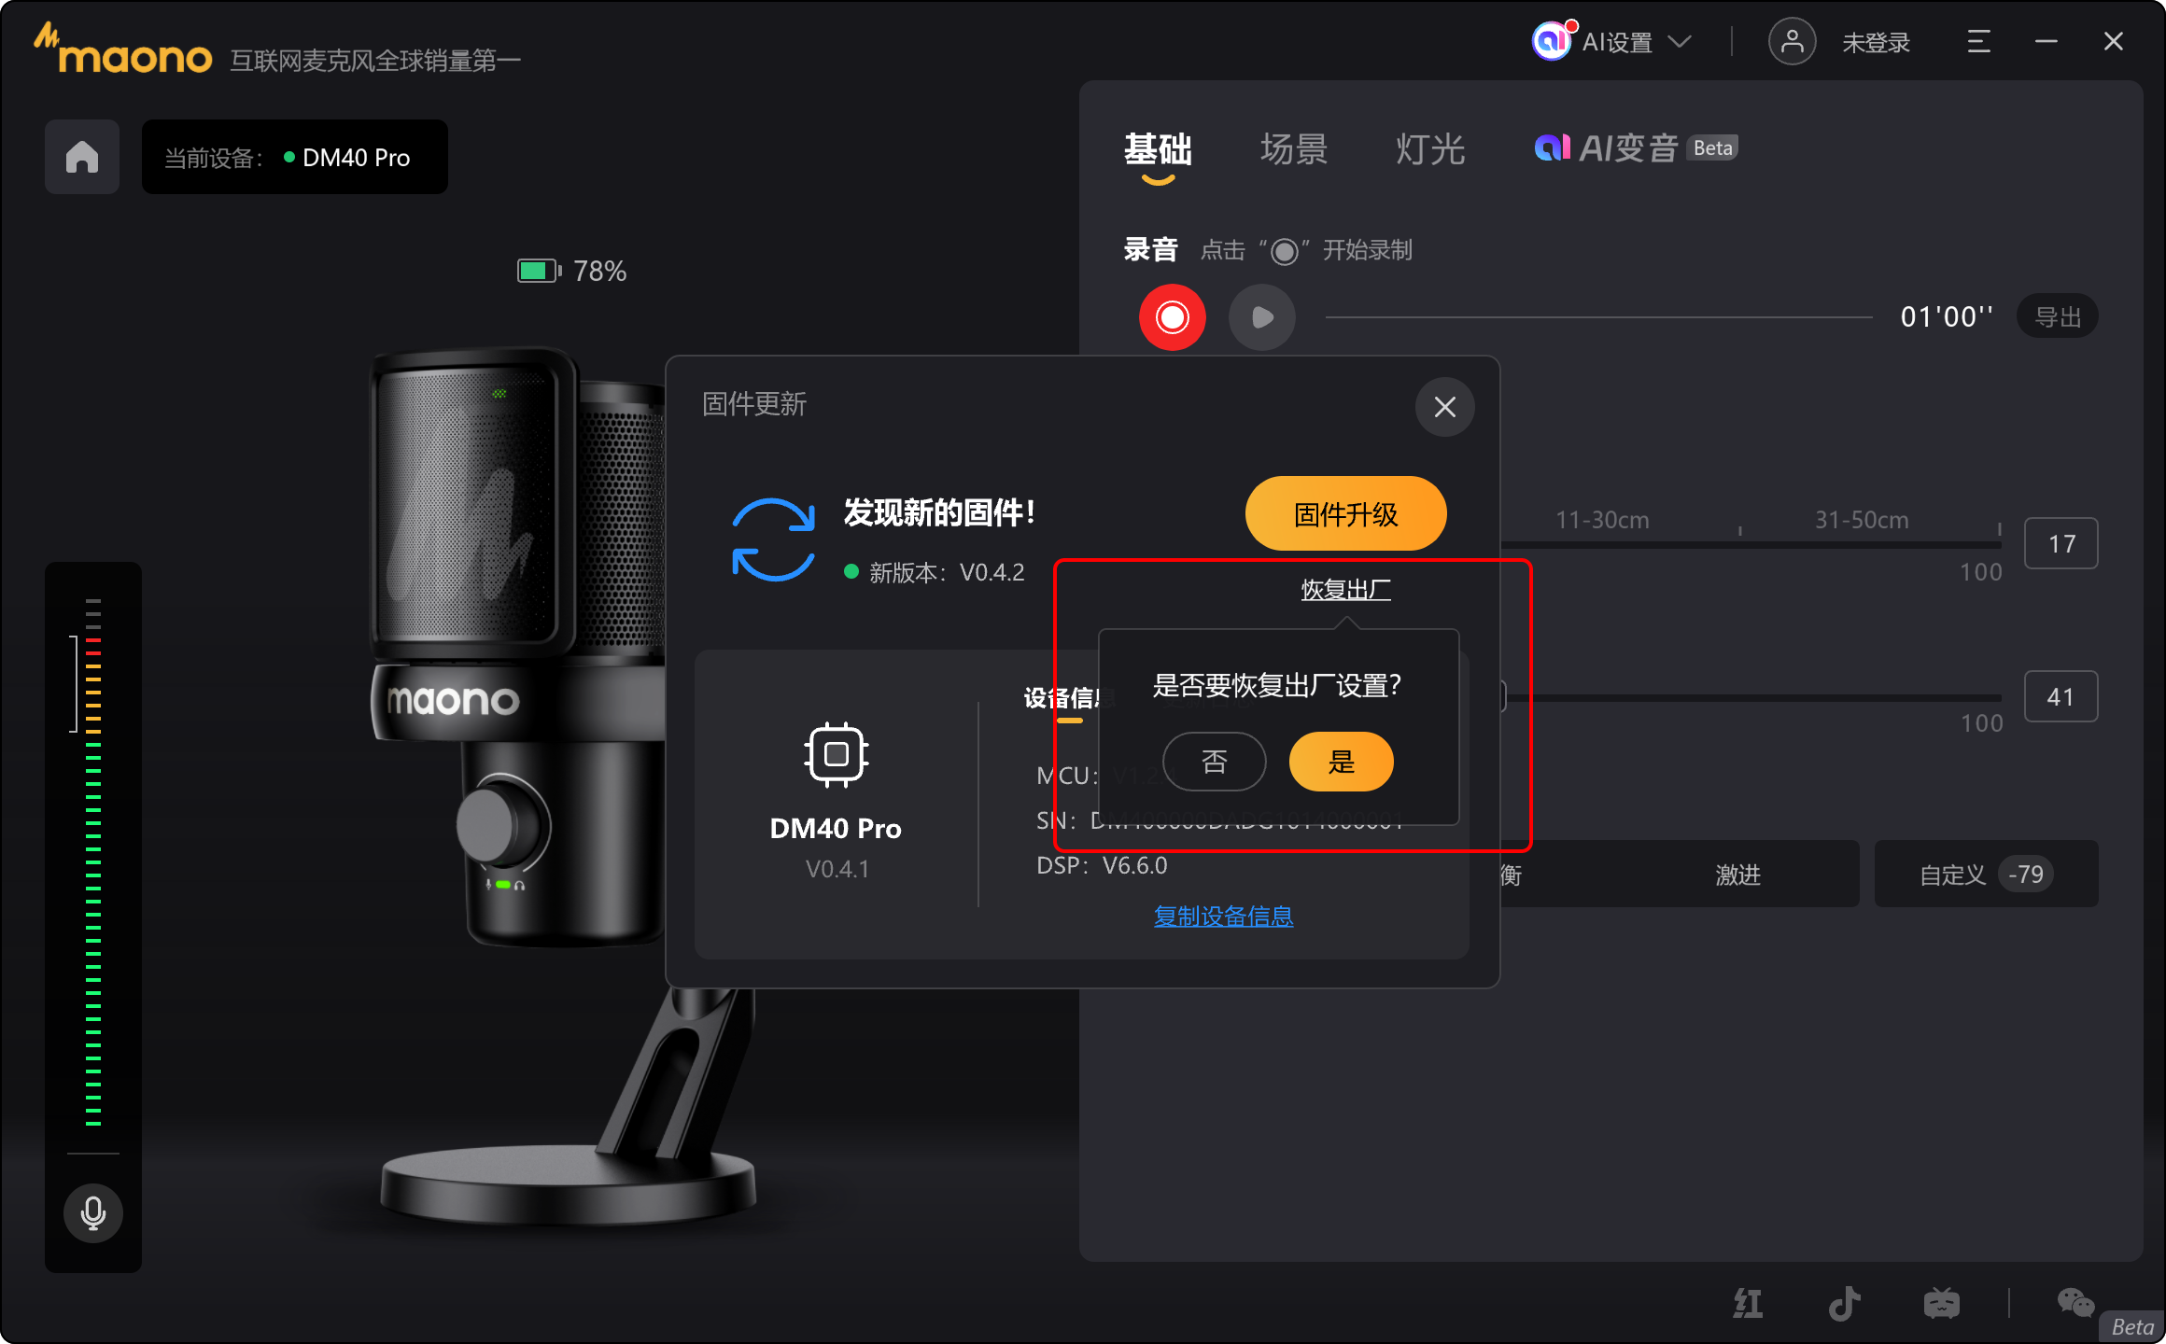Click the 固件升级 firmware upgrade button
2166x1344 pixels.
coord(1345,513)
